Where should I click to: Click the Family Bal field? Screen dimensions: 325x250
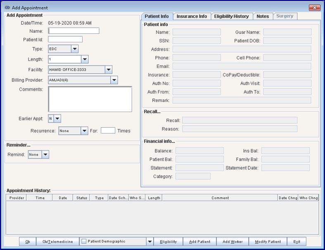click(285, 159)
